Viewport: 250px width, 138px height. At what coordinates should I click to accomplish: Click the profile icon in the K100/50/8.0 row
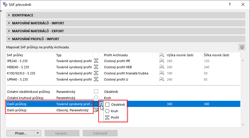(96, 73)
